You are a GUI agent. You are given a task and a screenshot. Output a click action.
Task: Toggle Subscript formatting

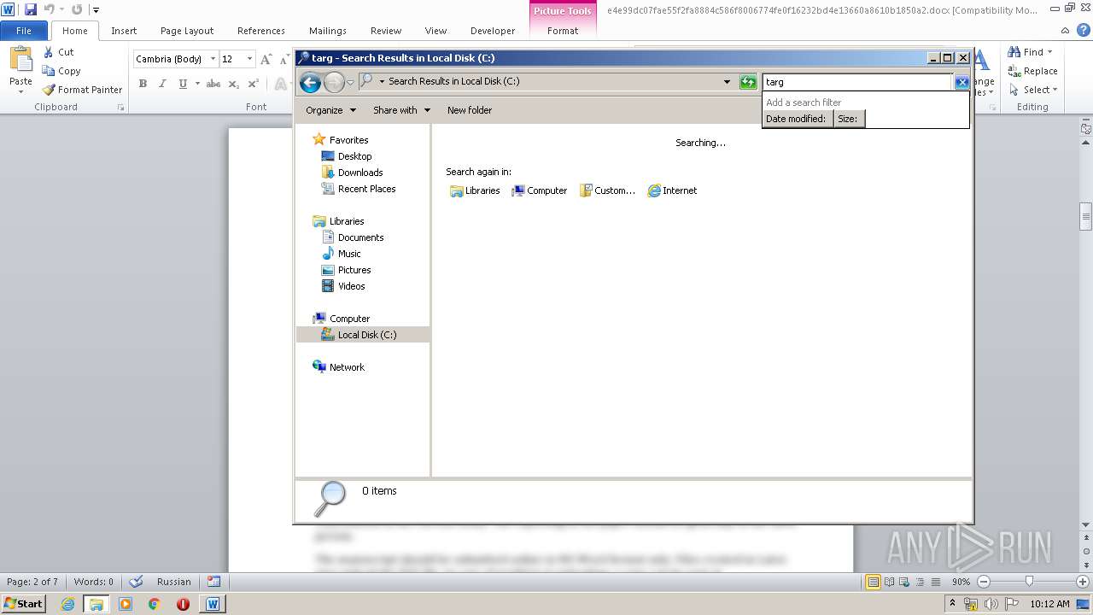coord(233,84)
